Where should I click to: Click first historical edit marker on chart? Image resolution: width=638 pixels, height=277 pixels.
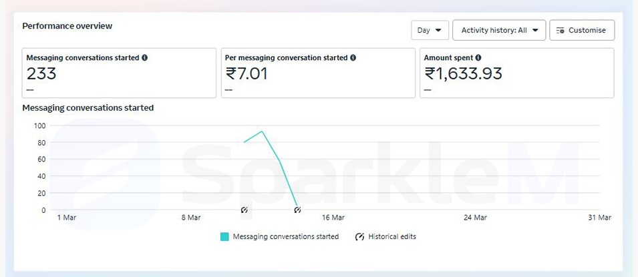245,210
